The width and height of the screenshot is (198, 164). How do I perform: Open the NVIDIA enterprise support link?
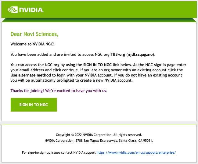(x=136, y=152)
